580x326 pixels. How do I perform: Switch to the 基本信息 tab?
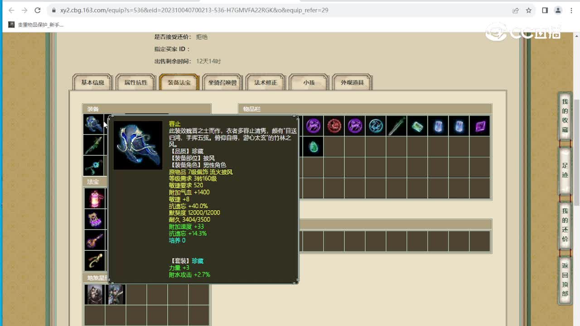(92, 82)
